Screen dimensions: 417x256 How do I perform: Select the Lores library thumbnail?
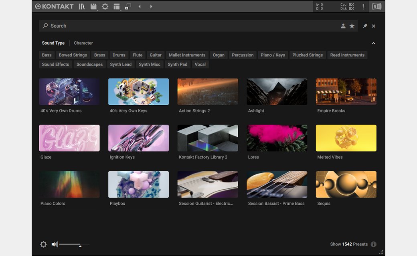tap(277, 138)
